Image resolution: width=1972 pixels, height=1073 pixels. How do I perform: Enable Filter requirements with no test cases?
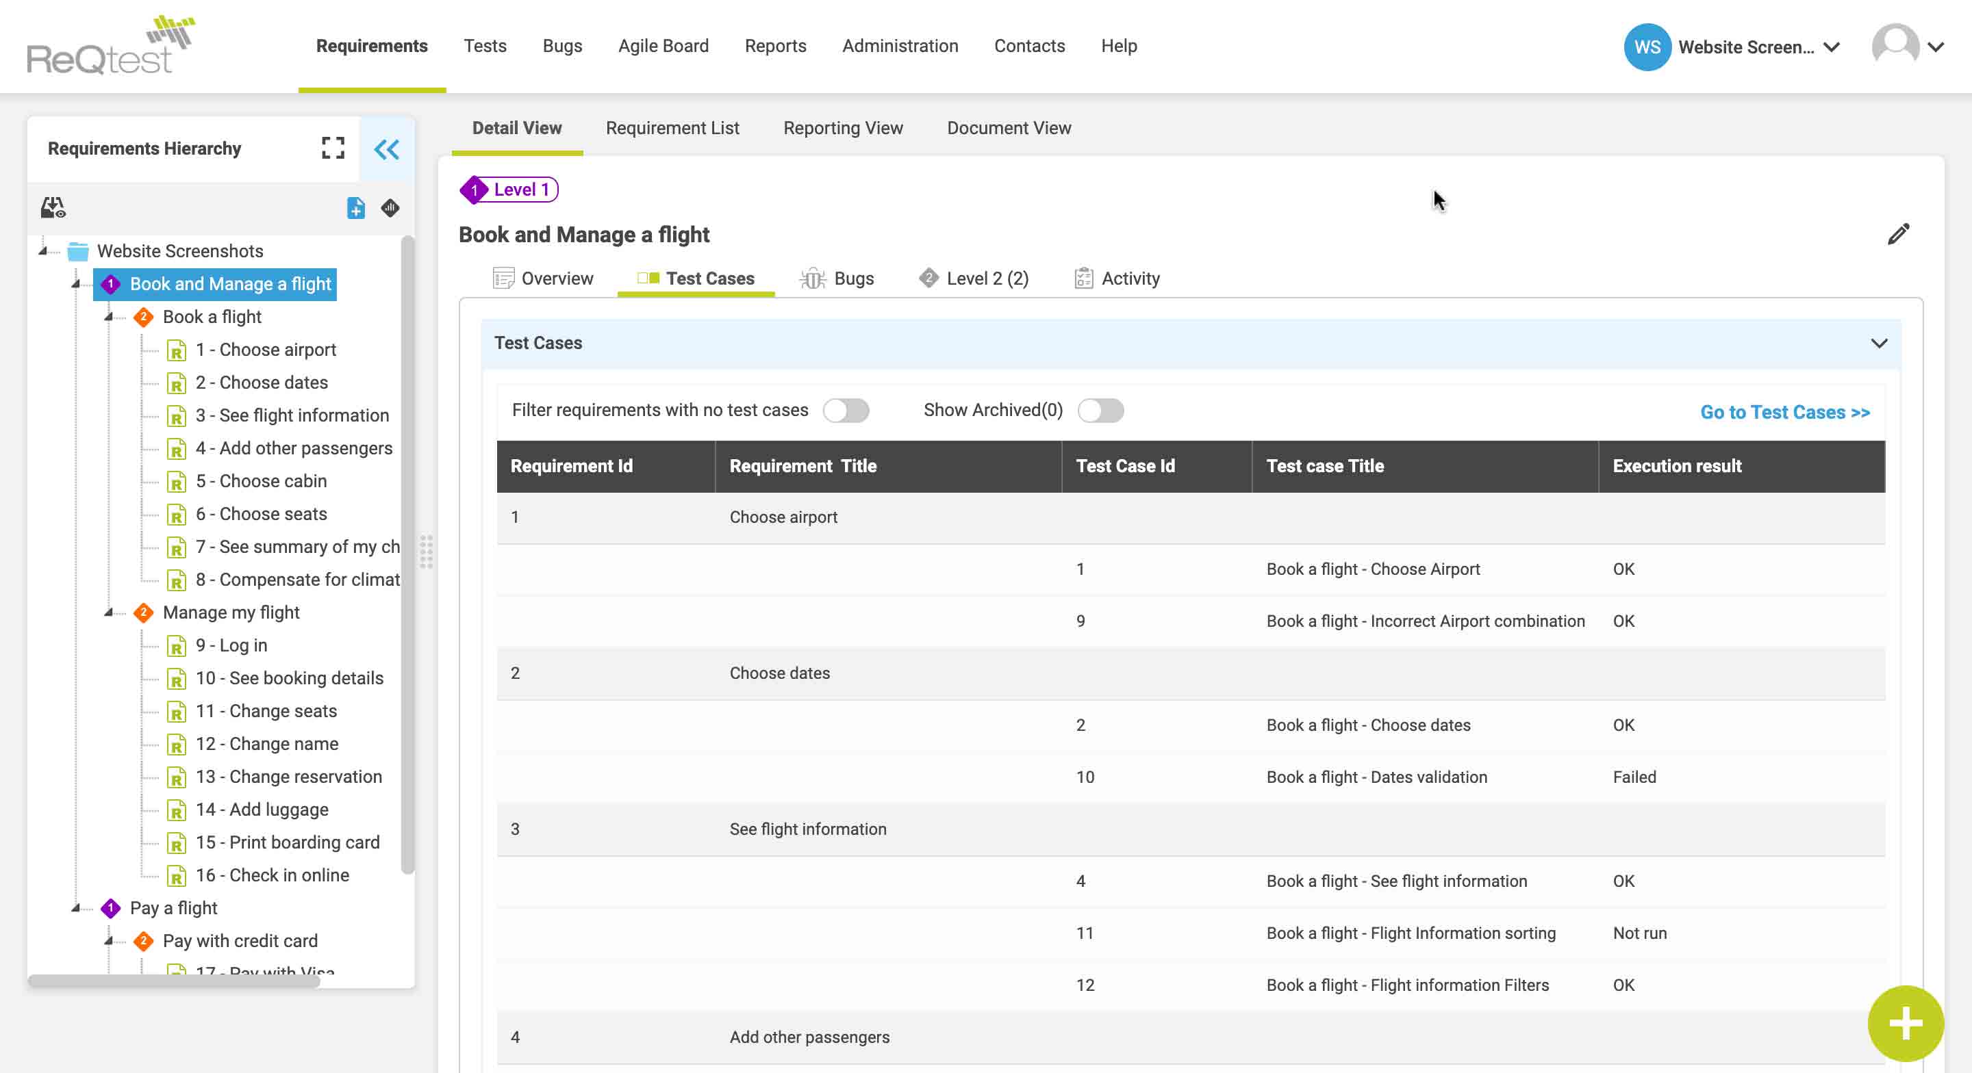847,410
